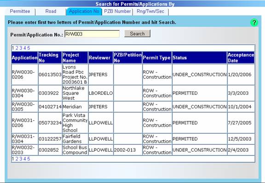
Task: Switch to the Permittee tab
Action: coord(20,11)
